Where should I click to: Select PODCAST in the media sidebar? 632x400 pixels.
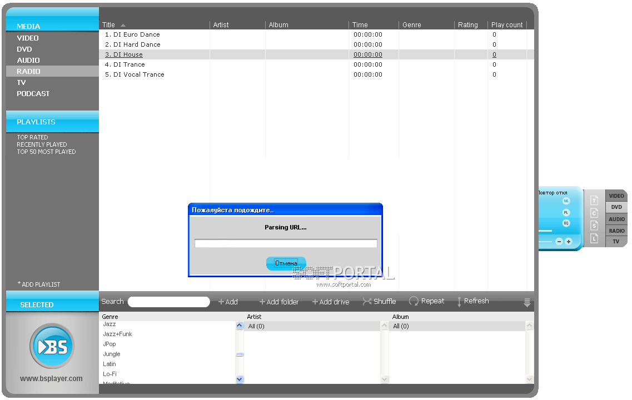coord(33,93)
